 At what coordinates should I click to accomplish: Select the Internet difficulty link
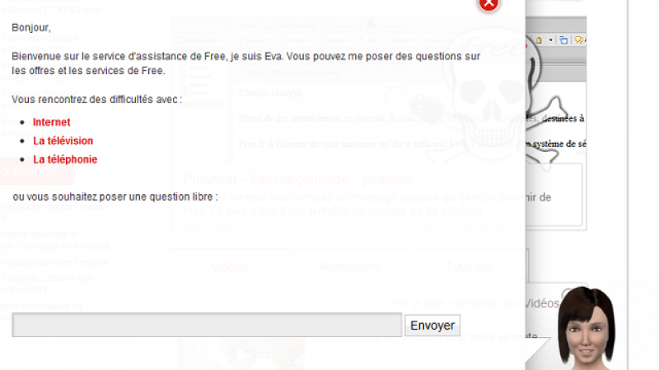[x=52, y=122]
